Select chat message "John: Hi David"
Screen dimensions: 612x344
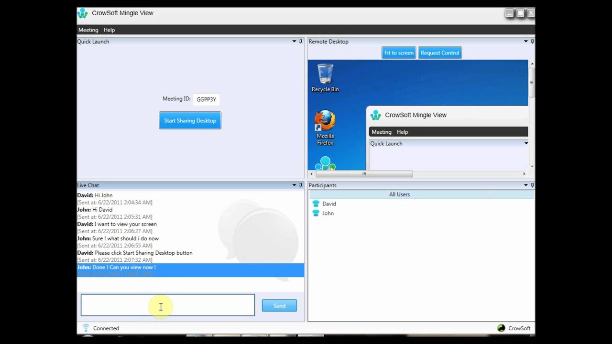pos(95,209)
